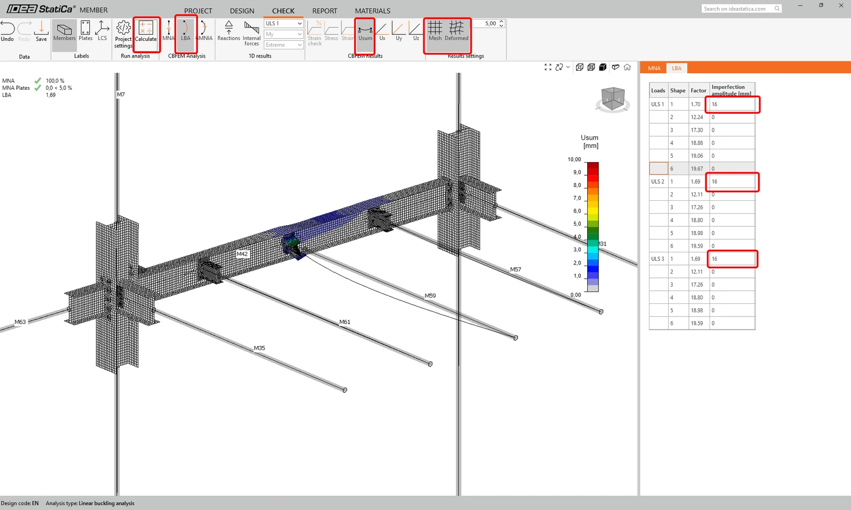Open the REPORT tab
Image resolution: width=851 pixels, height=510 pixels.
(324, 11)
